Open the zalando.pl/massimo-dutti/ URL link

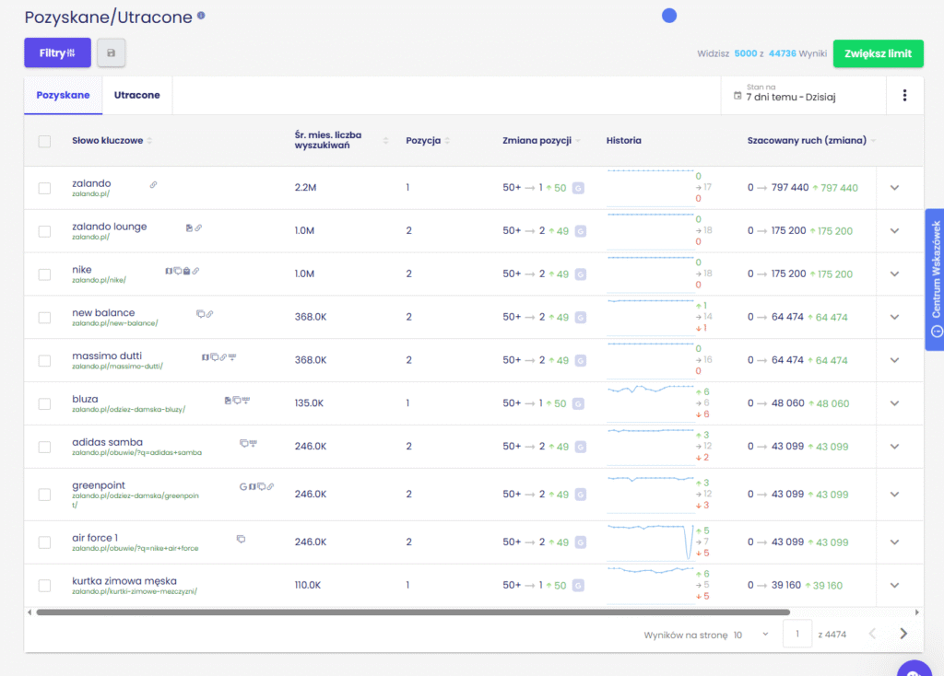point(117,367)
